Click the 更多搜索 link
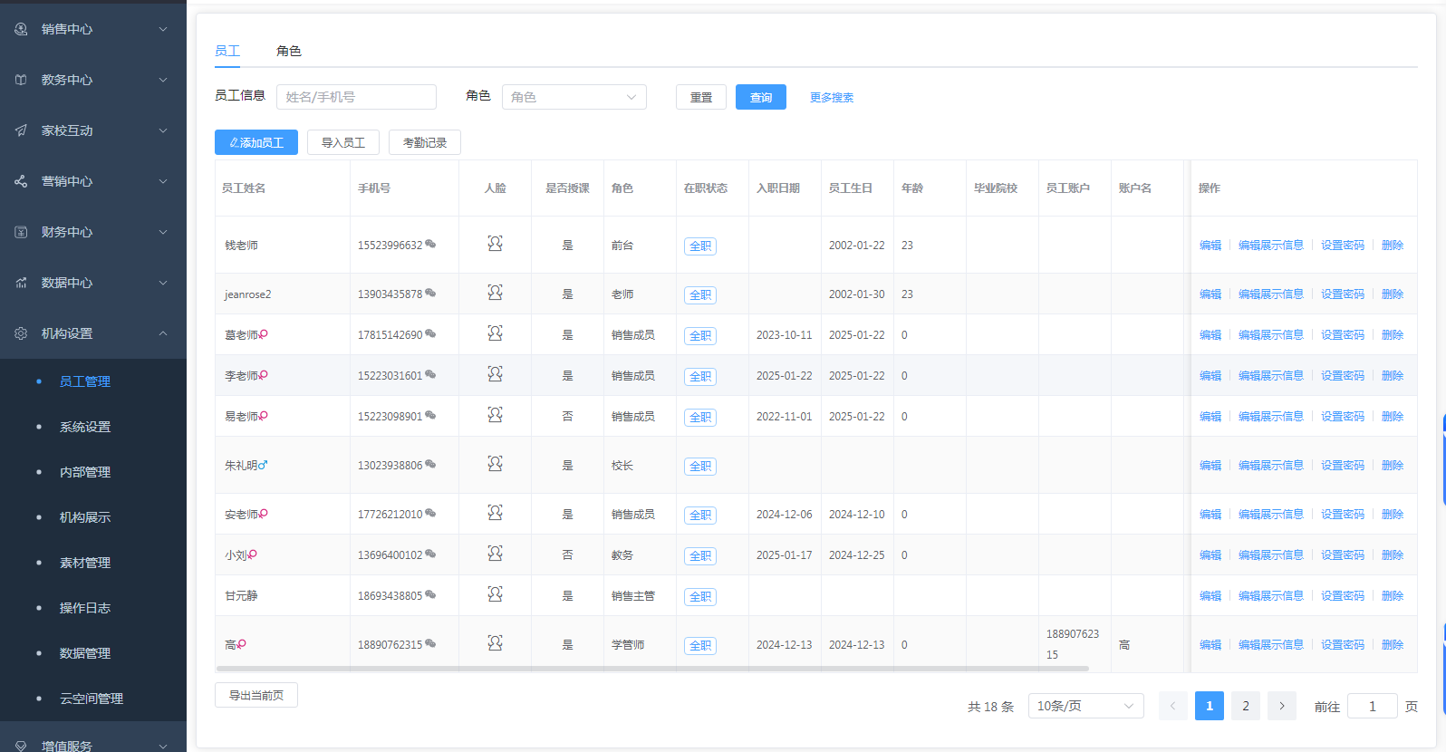Viewport: 1446px width, 752px height. [x=832, y=98]
